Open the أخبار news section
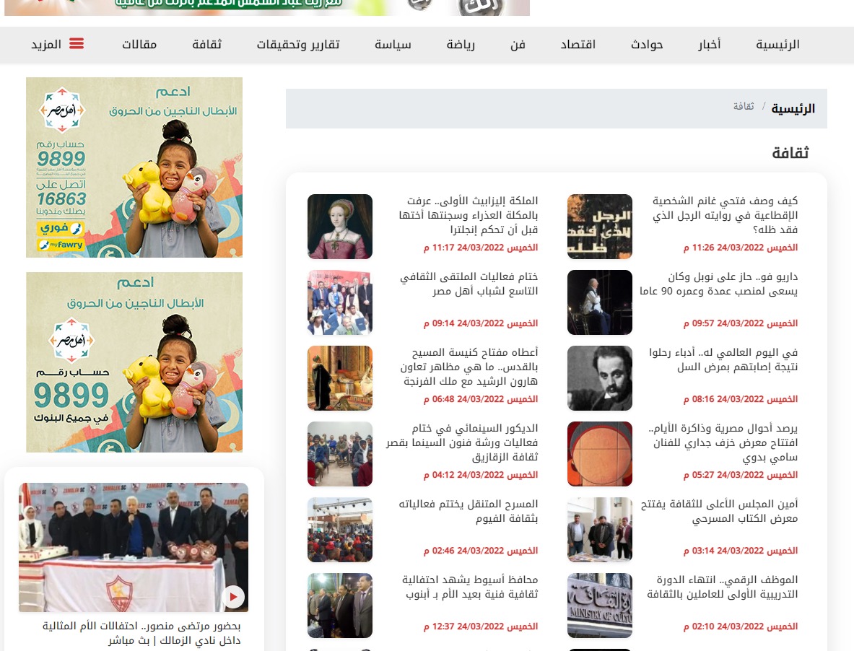The height and width of the screenshot is (651, 854). (x=709, y=45)
